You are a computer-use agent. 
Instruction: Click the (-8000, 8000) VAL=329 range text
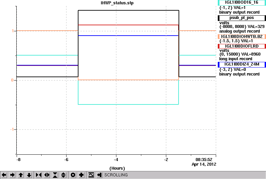pos(242,27)
